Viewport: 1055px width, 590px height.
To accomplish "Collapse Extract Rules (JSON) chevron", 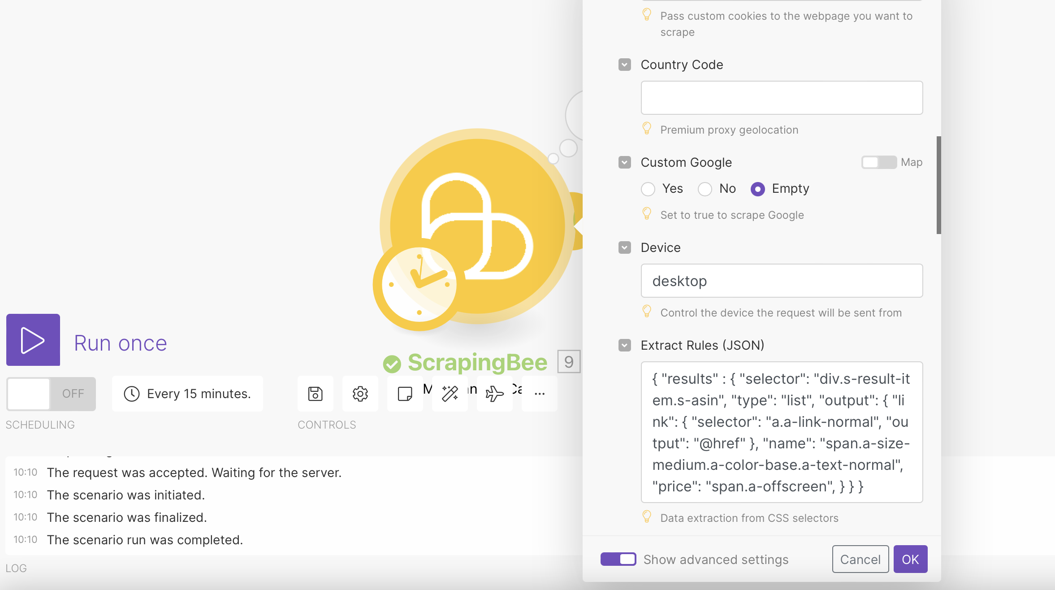I will 625,345.
